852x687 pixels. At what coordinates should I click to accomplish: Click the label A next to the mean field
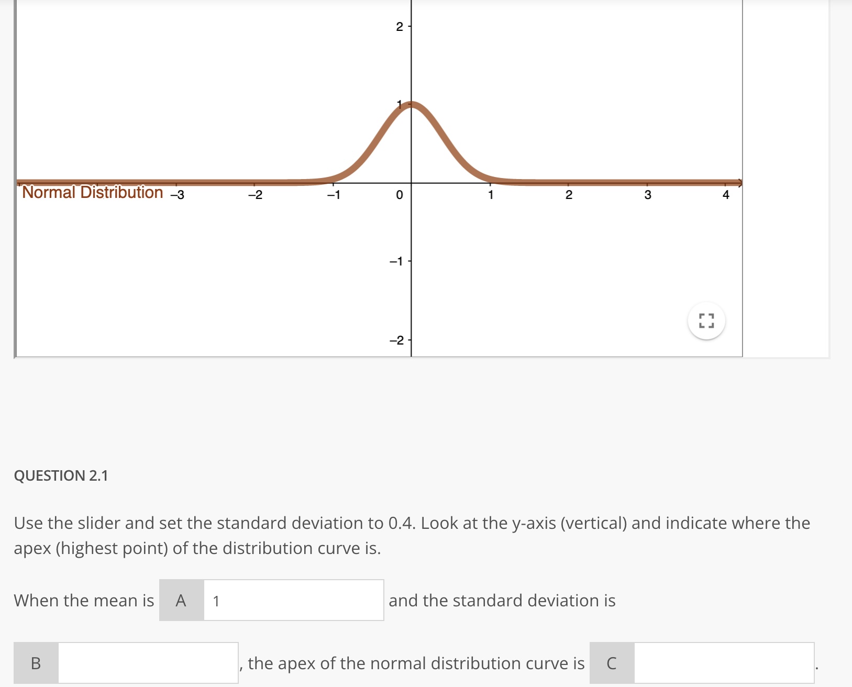click(180, 601)
